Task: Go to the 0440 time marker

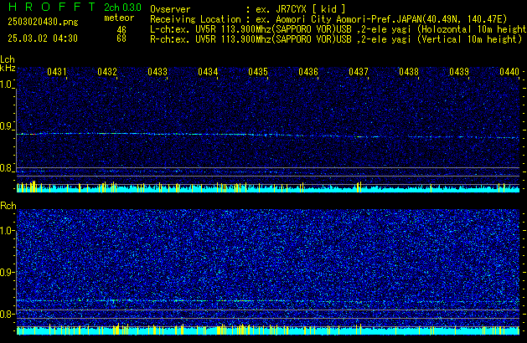Action: click(509, 72)
